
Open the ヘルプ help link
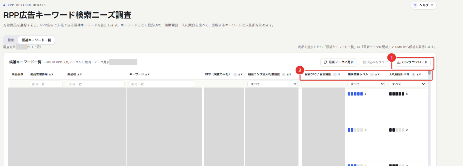[424, 5]
